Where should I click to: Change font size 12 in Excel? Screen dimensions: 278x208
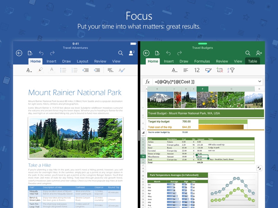coord(197,70)
